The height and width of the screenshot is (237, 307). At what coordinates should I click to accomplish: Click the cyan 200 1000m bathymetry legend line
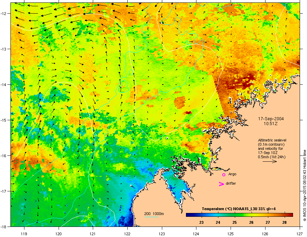(151, 217)
